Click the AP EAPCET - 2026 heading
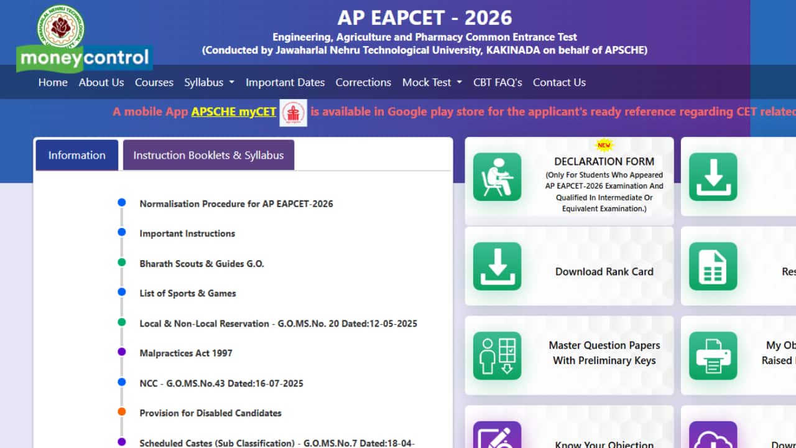This screenshot has width=796, height=448. (425, 17)
